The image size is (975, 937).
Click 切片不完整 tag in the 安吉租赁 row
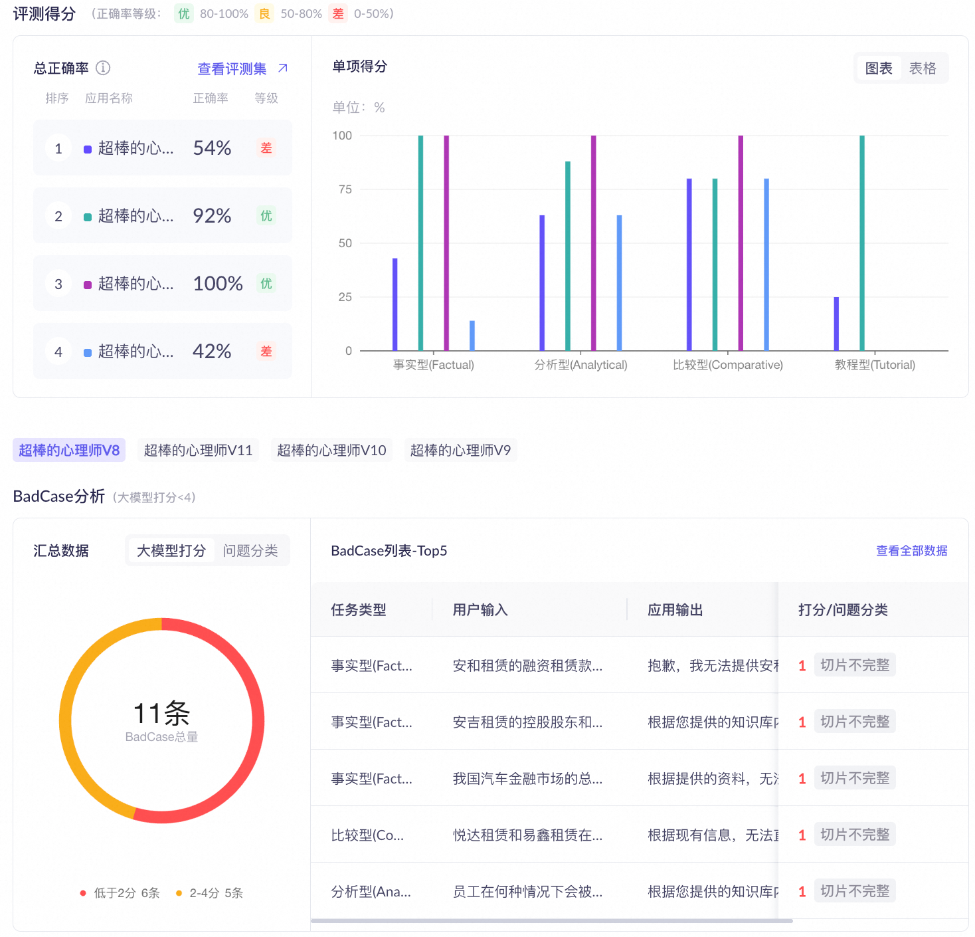[855, 721]
